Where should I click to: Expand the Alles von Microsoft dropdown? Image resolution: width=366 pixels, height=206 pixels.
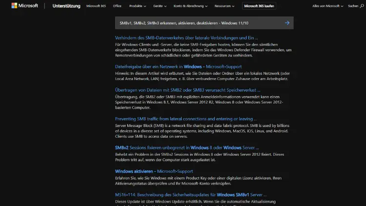pos(328,6)
